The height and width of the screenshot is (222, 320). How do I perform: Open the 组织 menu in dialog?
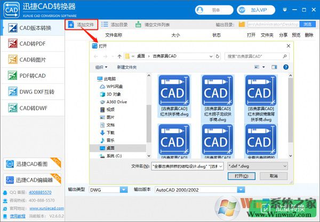[x=101, y=67]
